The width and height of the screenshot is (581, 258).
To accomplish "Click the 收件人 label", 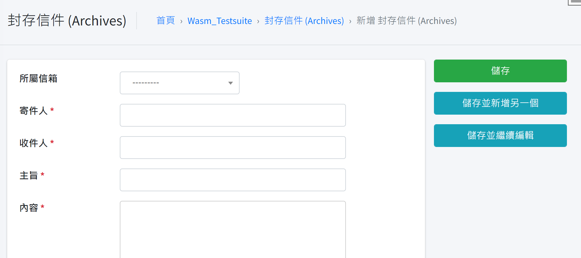I will [x=34, y=143].
